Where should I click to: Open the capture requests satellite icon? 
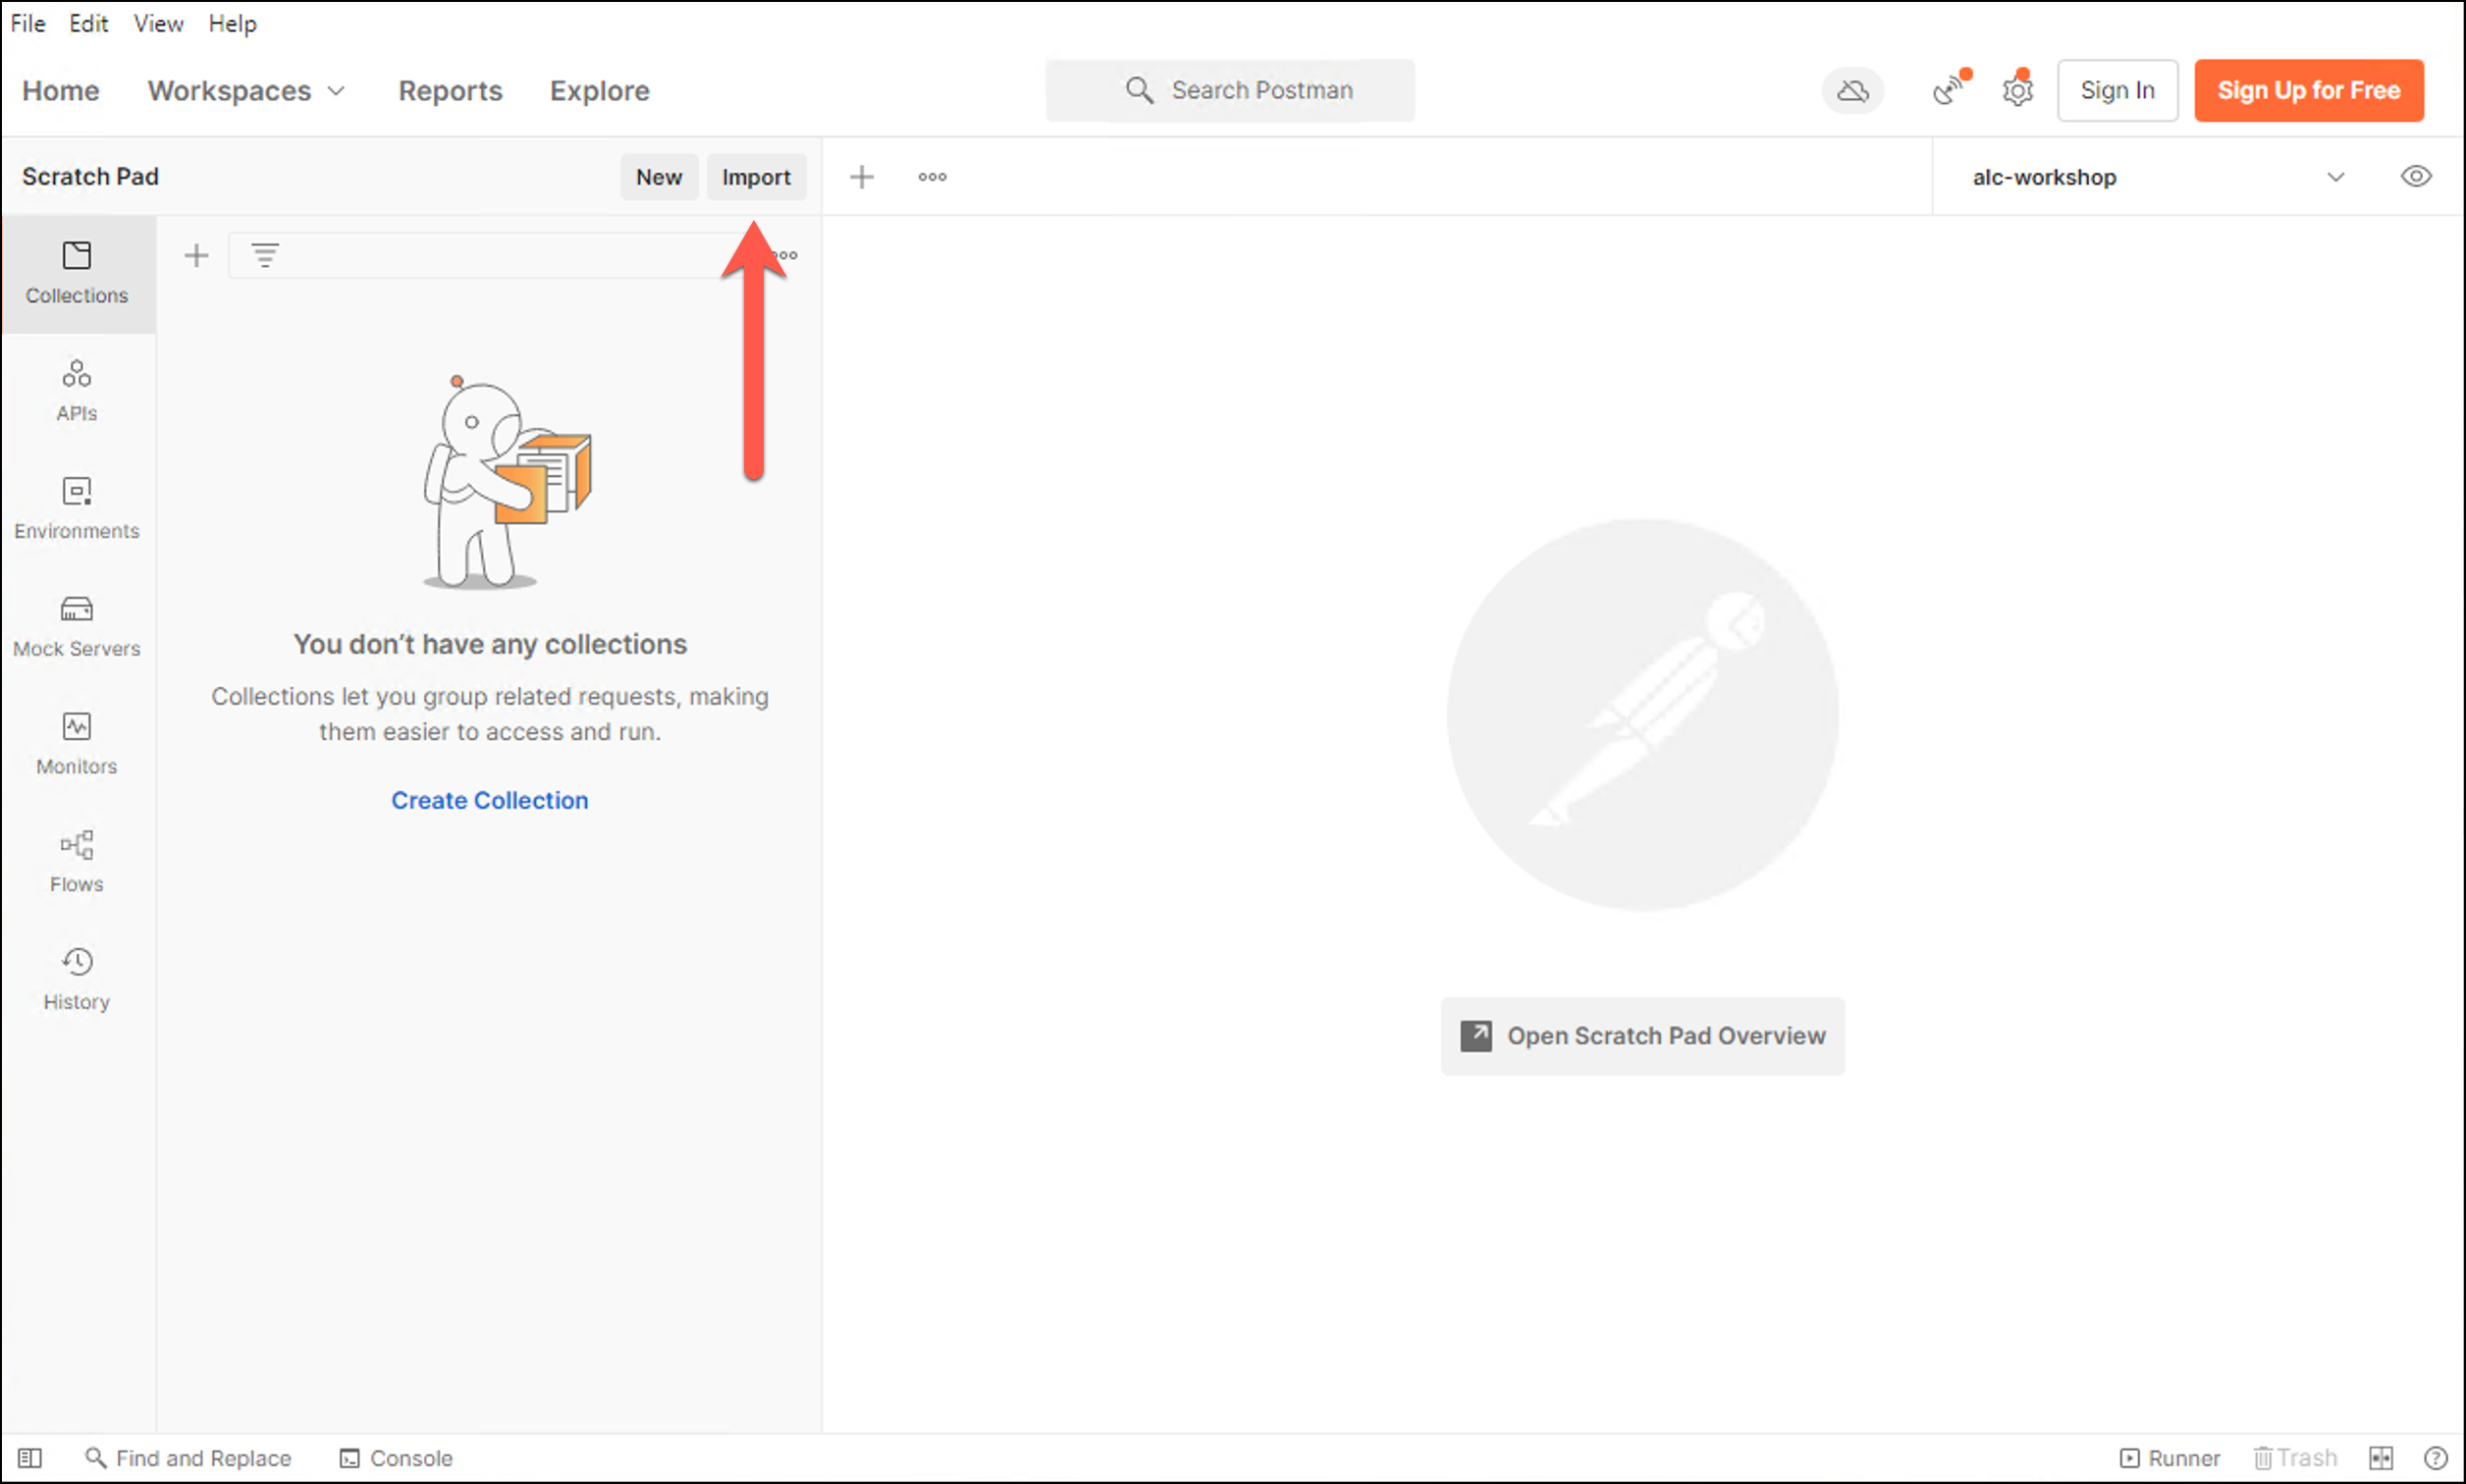[1948, 91]
